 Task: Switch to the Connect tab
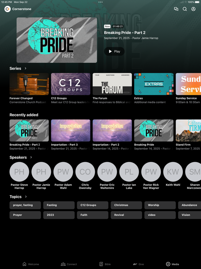[69, 264]
